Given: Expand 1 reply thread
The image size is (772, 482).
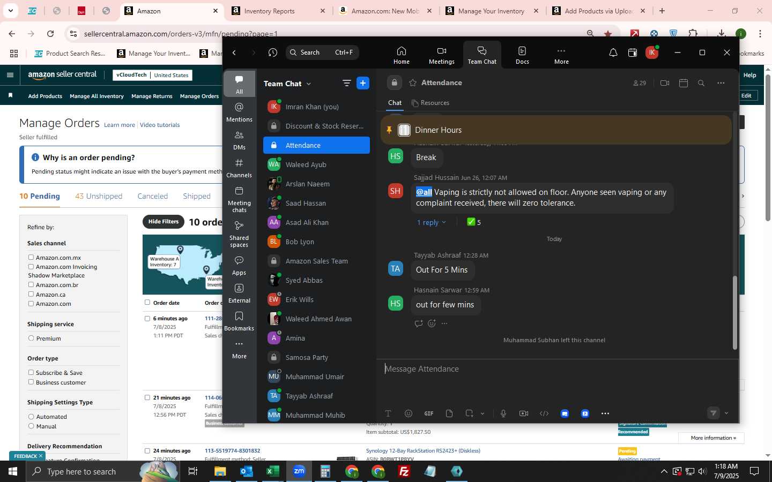Looking at the screenshot, I should [432, 222].
